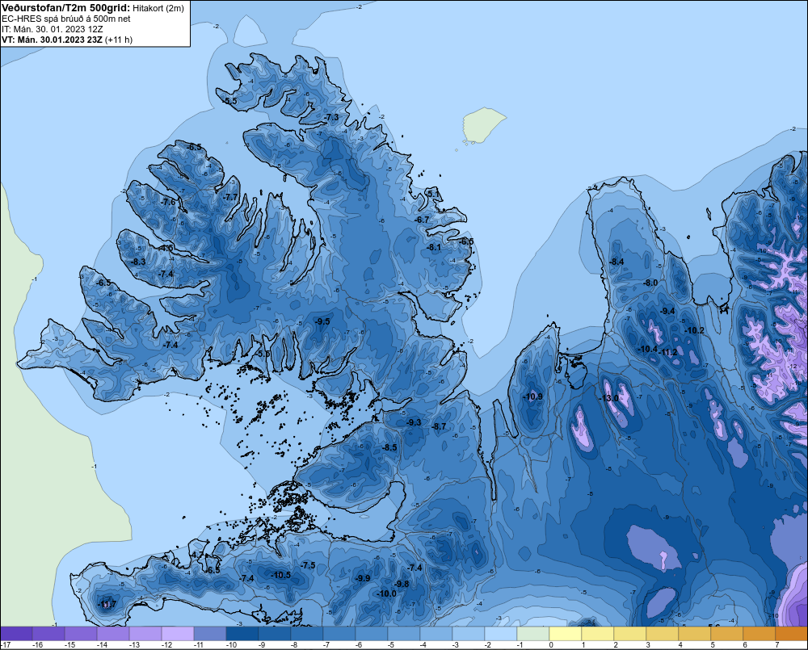Click the -4.5 temperature label
Viewport: 808px width, 650px height.
pyautogui.click(x=166, y=248)
